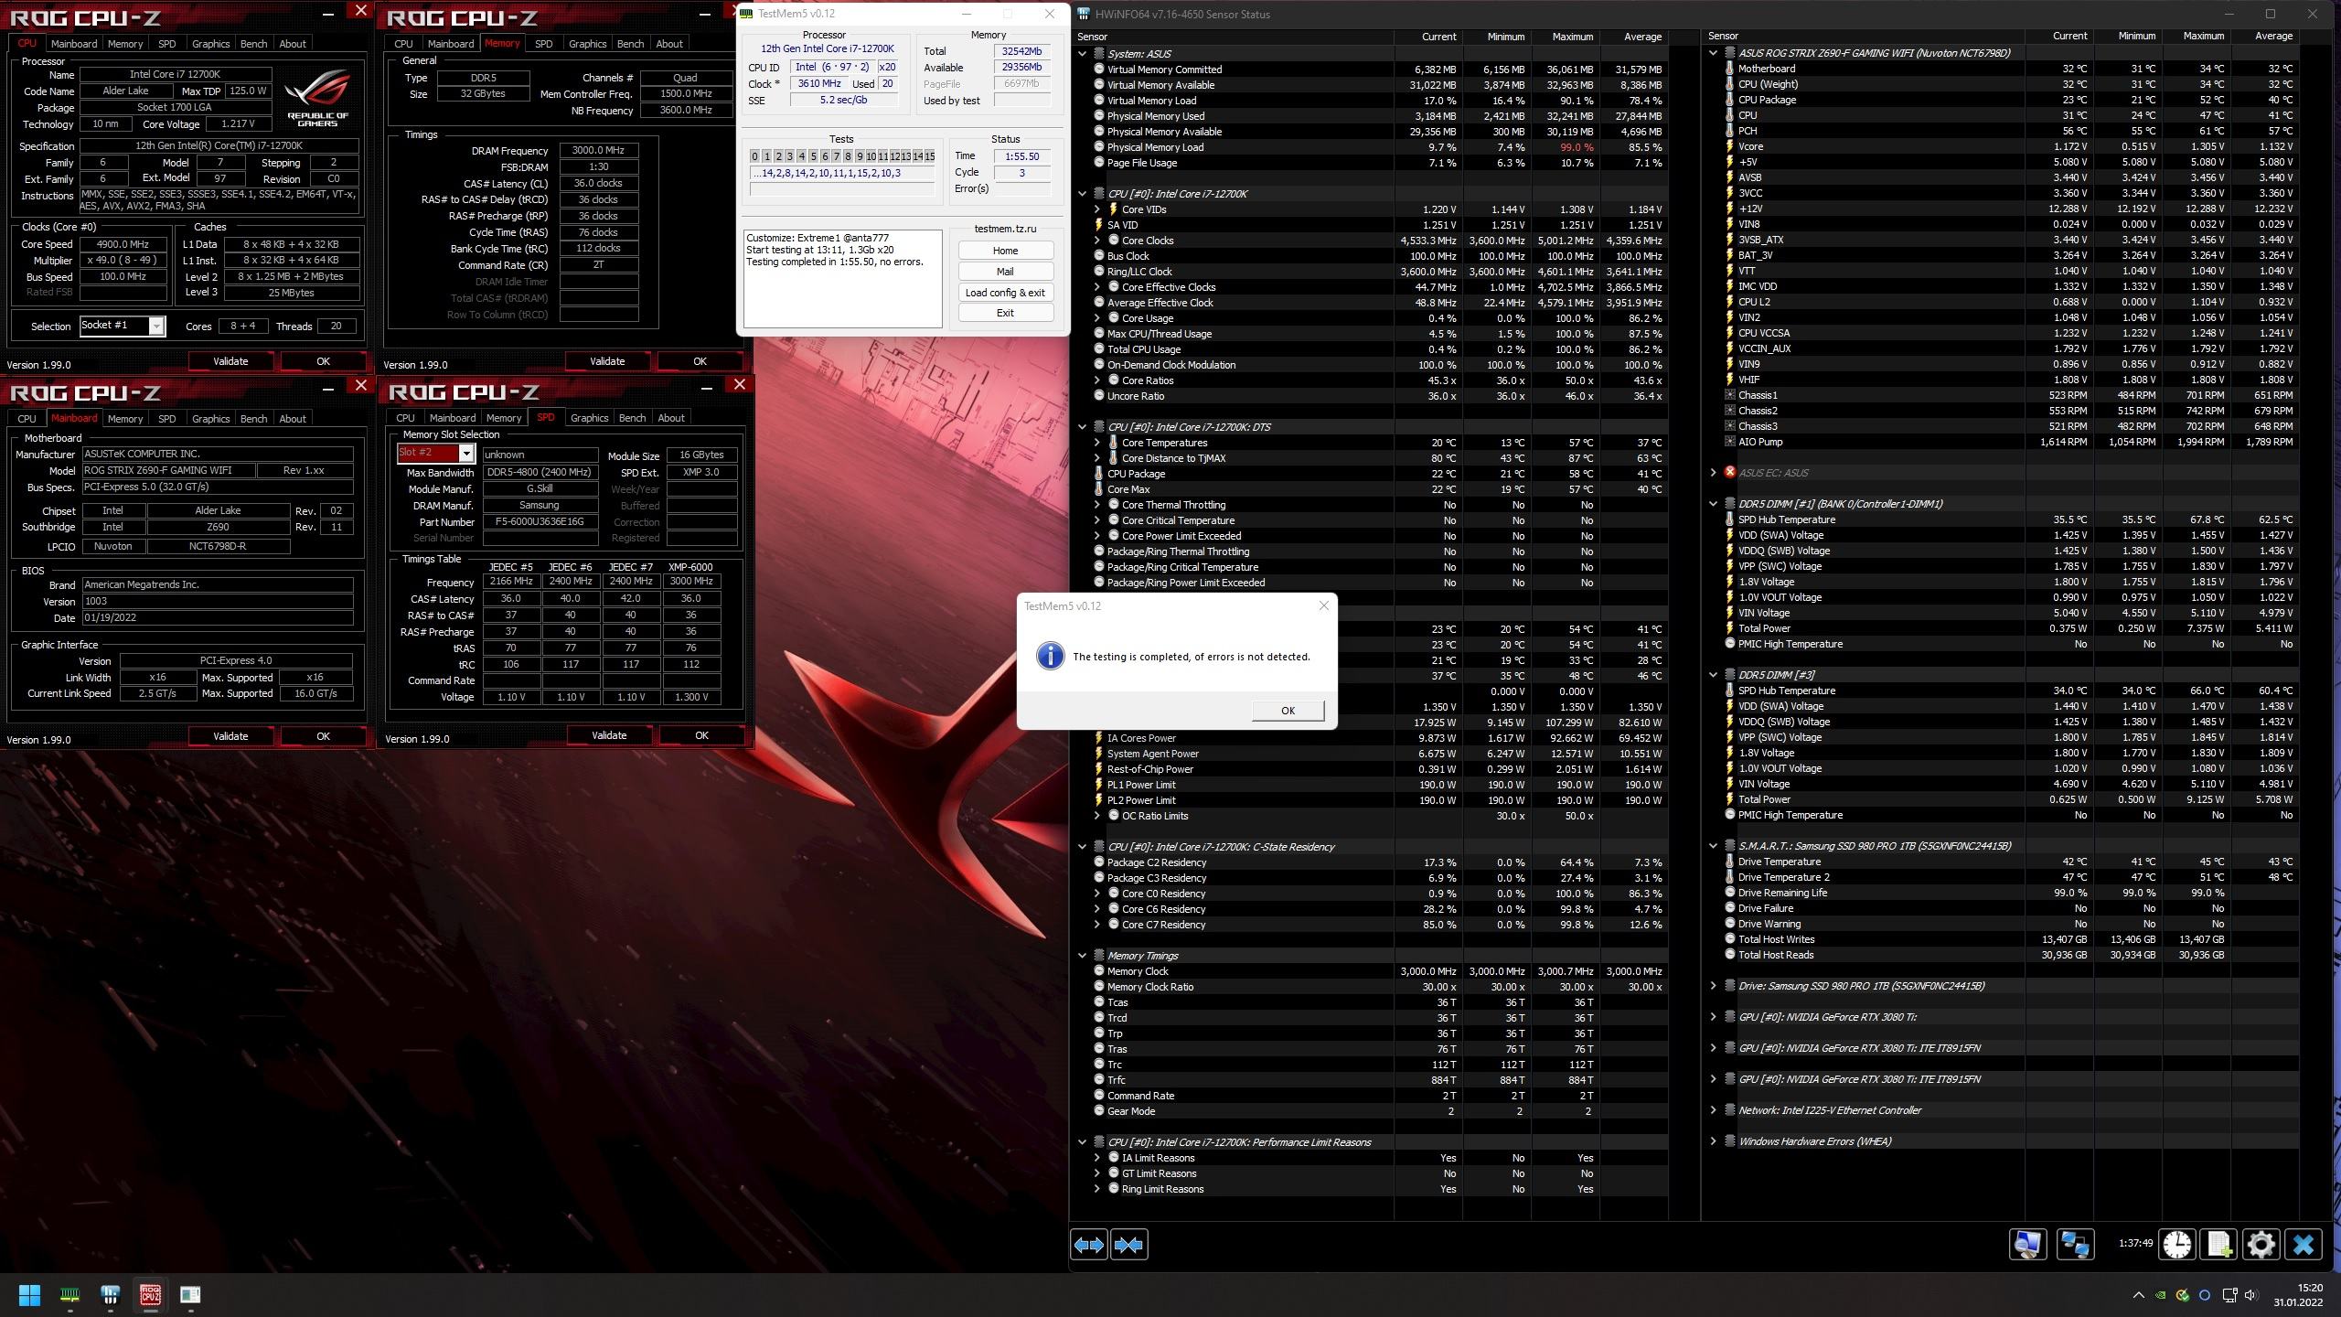Click OK in TestMem5 completion dialog
Screen dimensions: 2341x1317
click(1288, 711)
